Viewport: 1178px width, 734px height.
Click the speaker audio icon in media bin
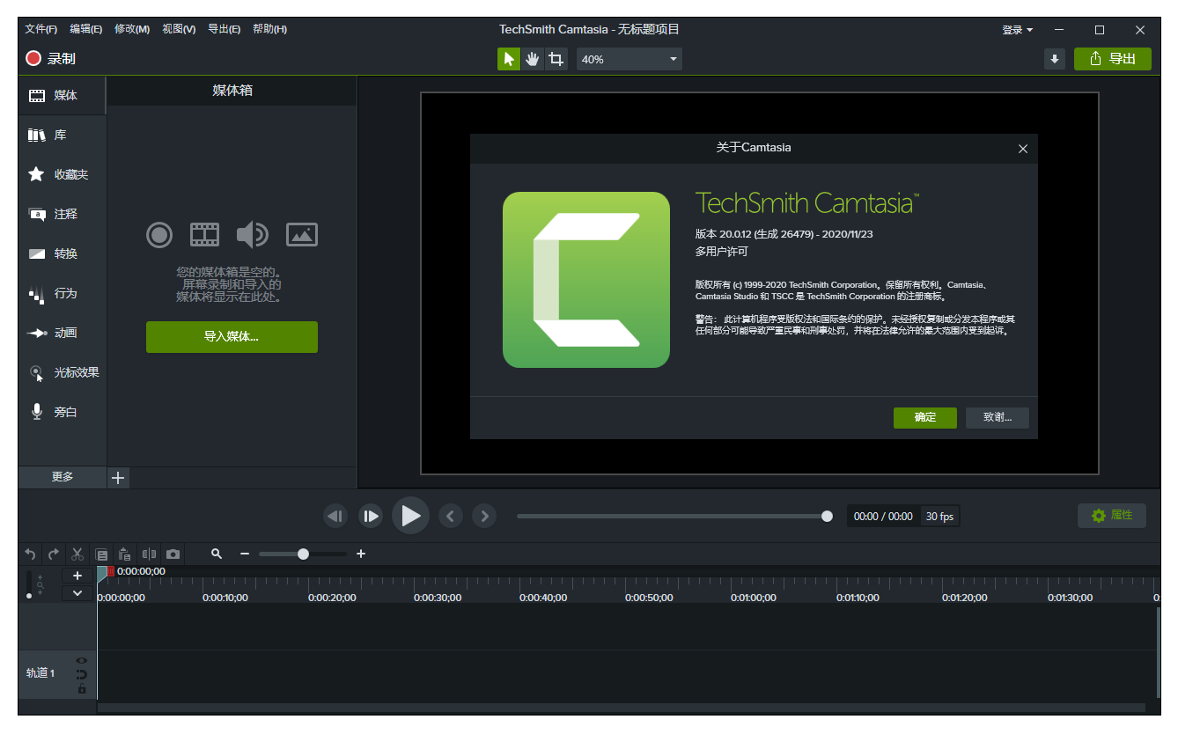(252, 235)
